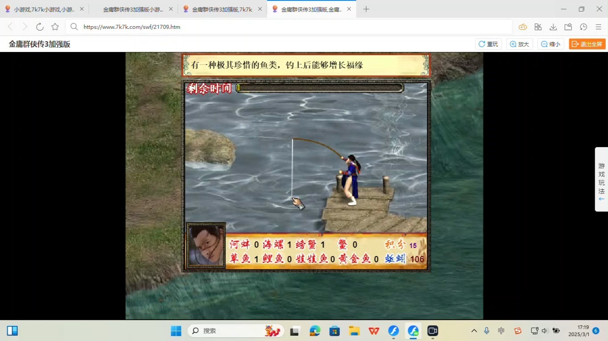Open Task View on the taskbar
The height and width of the screenshot is (341, 608).
[x=294, y=331]
